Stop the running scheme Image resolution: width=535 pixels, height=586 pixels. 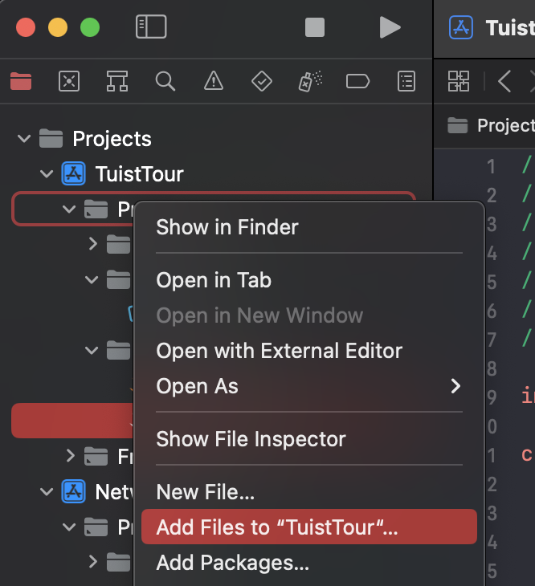(x=315, y=27)
